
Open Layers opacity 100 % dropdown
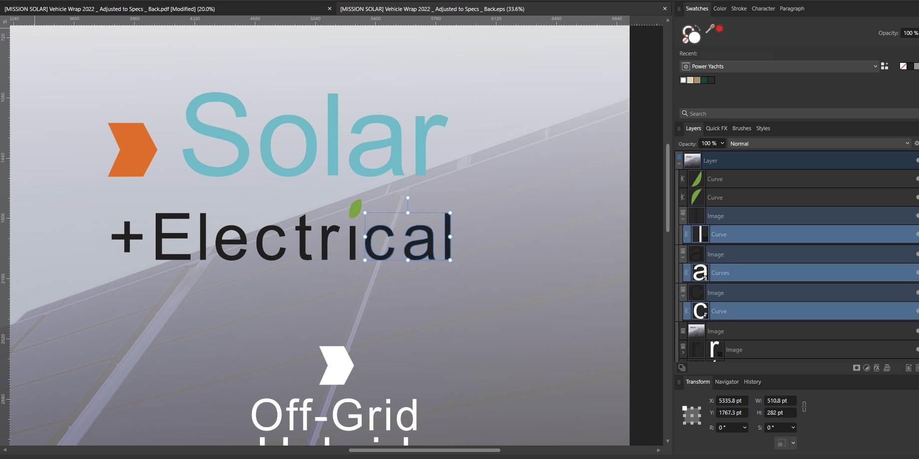(722, 144)
